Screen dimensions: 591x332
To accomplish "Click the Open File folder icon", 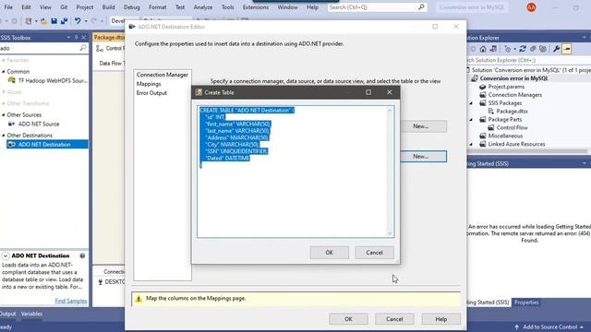I will 43,21.
